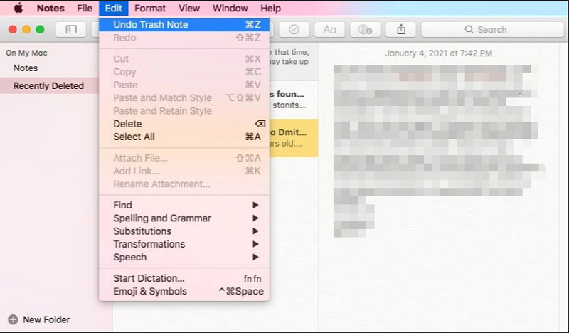Click the January 4, 2021 date header
The image size is (569, 333).
[x=438, y=53]
